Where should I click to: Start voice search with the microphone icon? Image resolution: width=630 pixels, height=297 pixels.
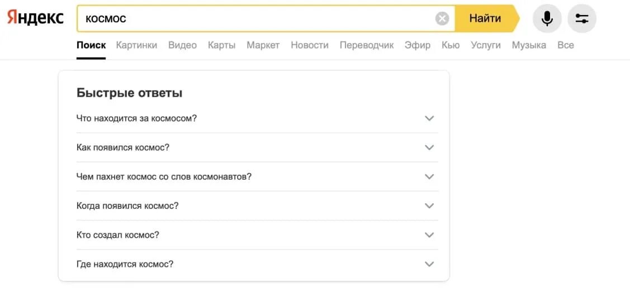(x=547, y=19)
